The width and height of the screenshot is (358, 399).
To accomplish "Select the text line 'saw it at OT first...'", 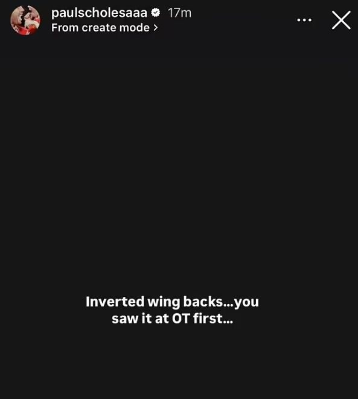I will pos(172,319).
